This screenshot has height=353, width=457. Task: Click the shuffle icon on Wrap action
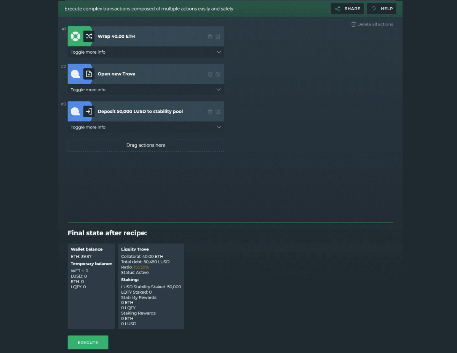89,37
